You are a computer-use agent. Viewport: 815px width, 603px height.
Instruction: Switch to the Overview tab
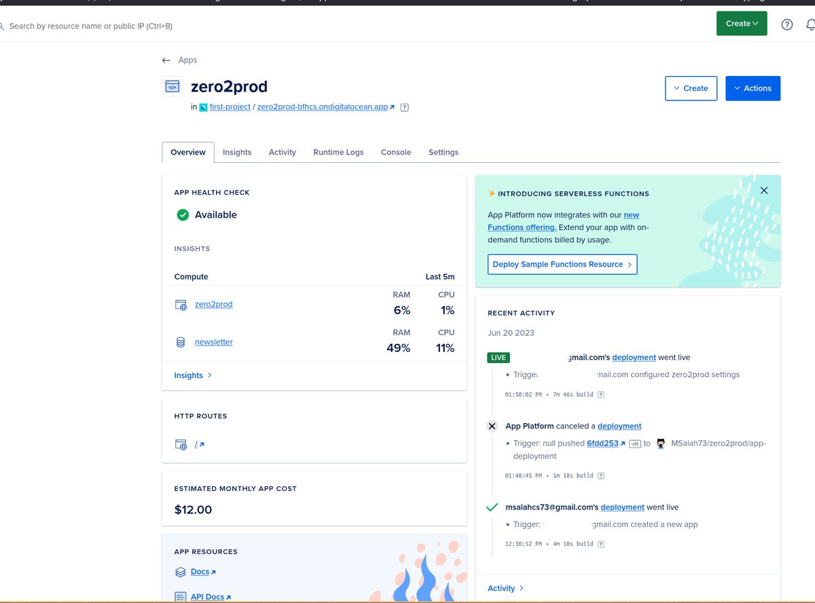(188, 153)
